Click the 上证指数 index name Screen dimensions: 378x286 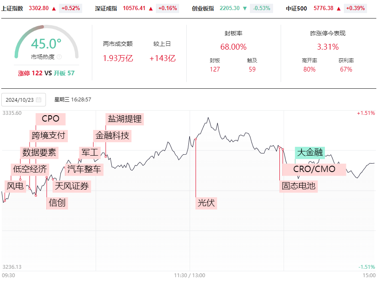pos(12,8)
